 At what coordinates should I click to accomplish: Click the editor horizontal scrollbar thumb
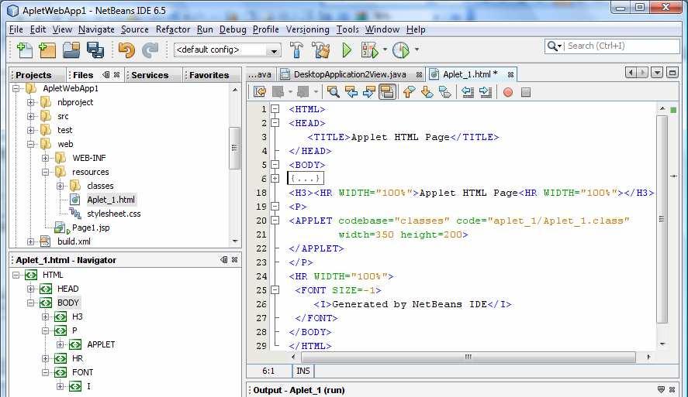click(468, 357)
